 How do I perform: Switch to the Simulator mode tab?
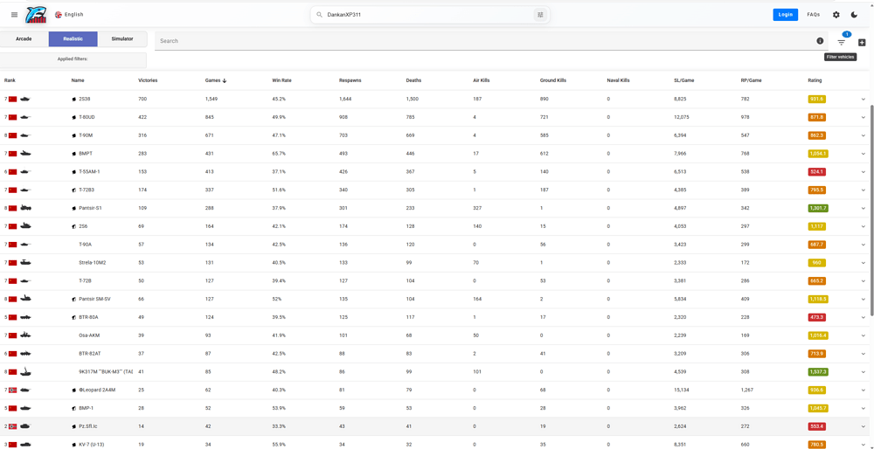click(122, 39)
